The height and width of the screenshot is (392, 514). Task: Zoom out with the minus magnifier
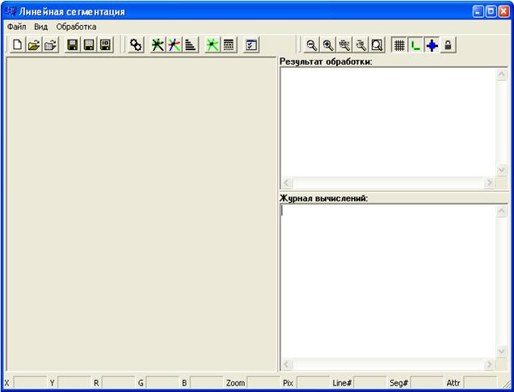click(311, 45)
